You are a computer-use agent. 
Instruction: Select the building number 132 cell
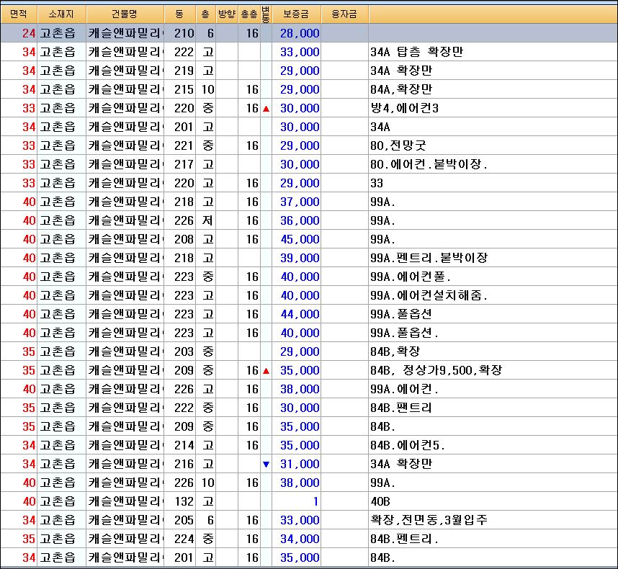184,501
